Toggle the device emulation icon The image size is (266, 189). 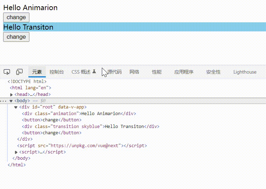click(20, 72)
